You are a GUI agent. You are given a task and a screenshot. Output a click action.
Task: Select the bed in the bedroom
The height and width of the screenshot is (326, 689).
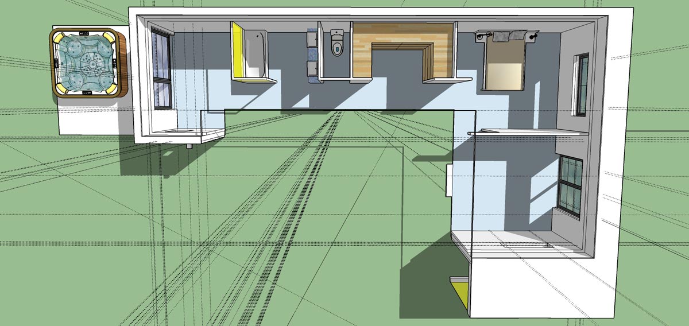click(x=504, y=61)
